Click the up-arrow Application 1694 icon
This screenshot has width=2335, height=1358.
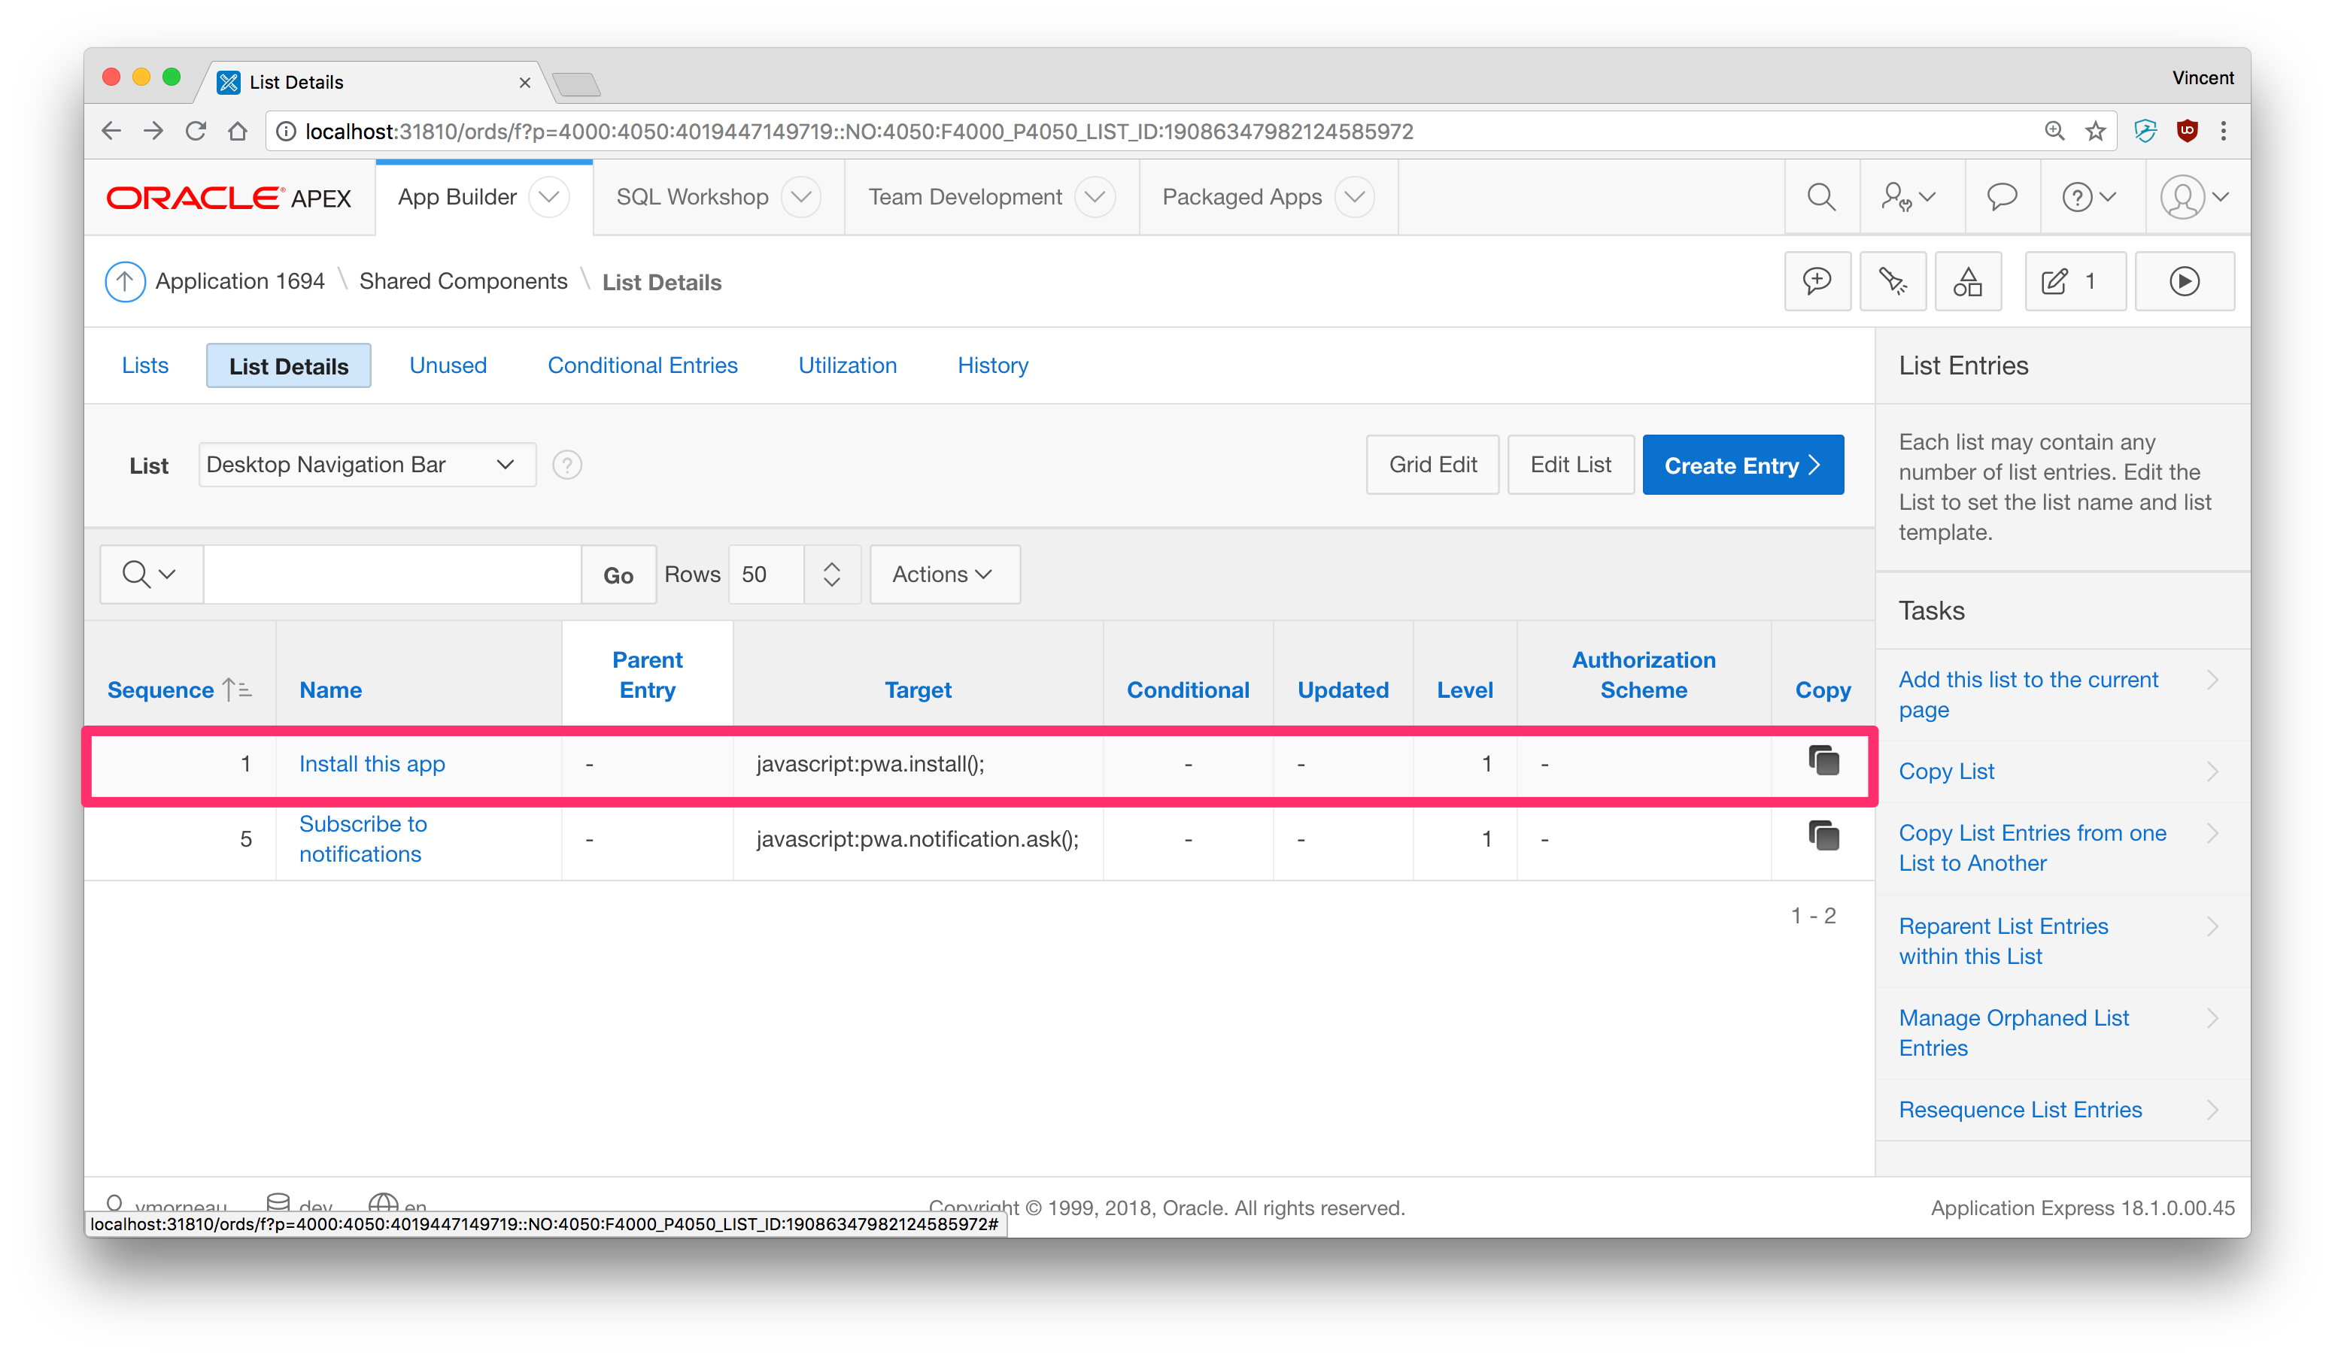pyautogui.click(x=125, y=282)
